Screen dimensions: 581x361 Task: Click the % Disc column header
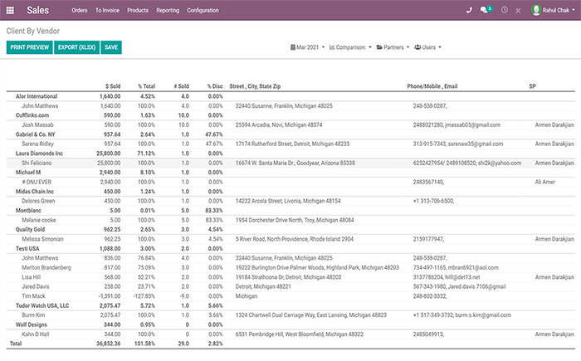point(215,86)
